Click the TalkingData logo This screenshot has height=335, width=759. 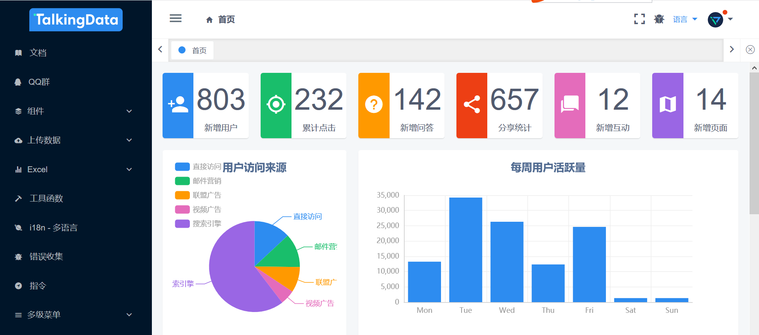pos(76,20)
